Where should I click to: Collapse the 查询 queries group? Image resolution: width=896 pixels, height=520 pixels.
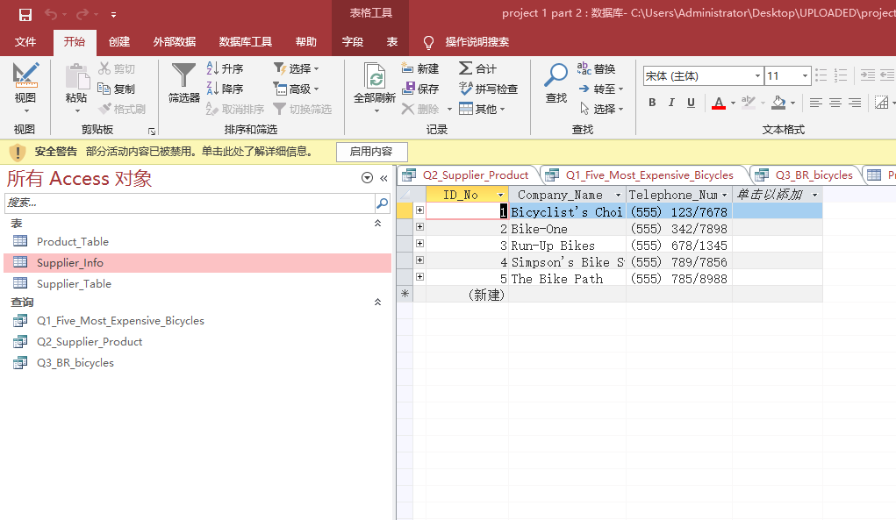377,302
